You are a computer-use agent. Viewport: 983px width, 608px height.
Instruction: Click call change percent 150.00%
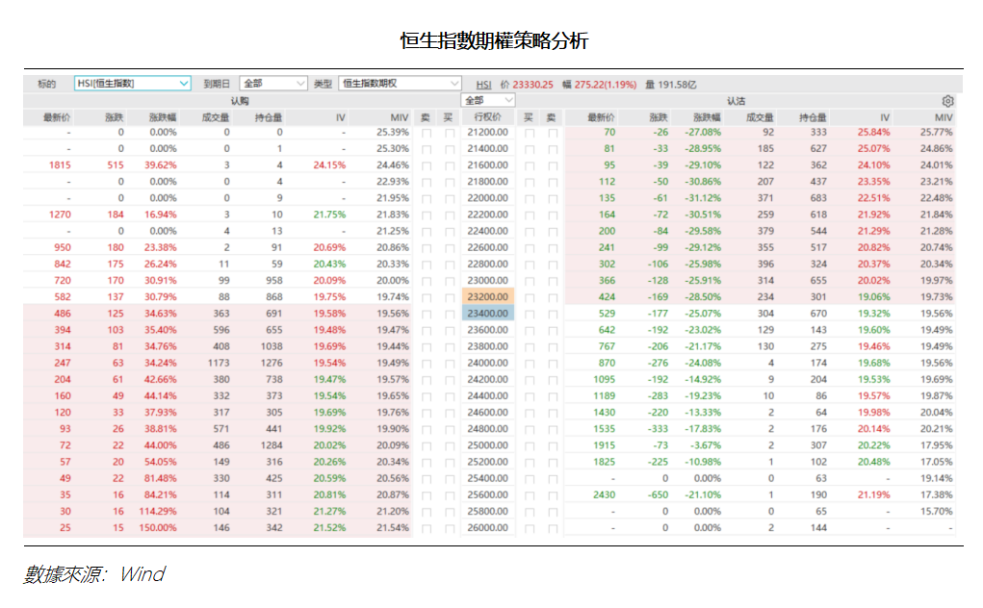[157, 528]
